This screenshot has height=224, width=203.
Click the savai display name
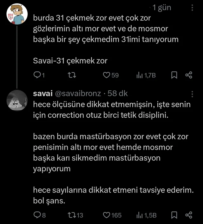(43, 94)
